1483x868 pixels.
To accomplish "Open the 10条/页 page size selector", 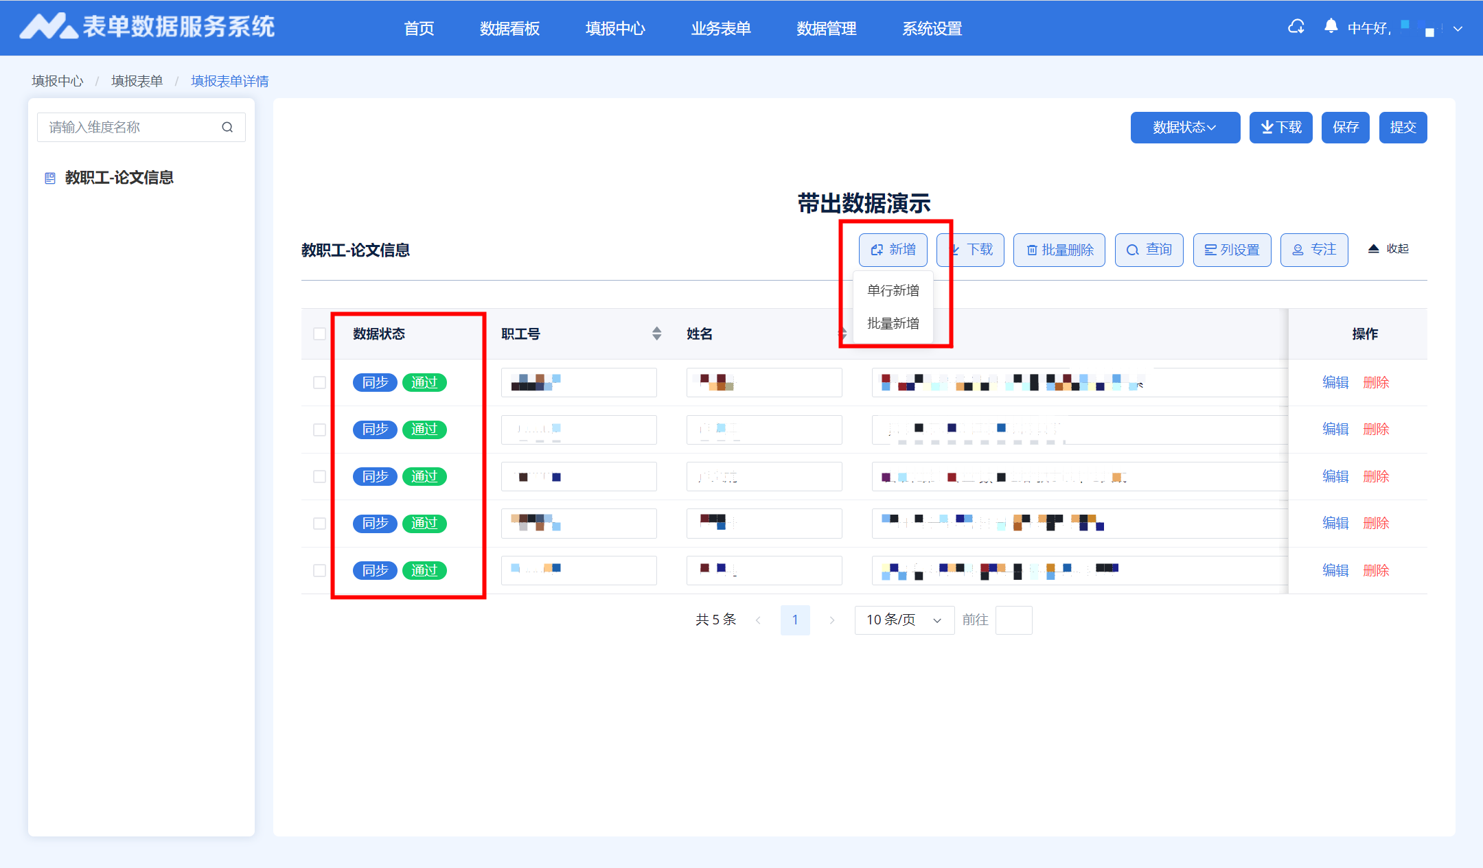I will pos(904,620).
